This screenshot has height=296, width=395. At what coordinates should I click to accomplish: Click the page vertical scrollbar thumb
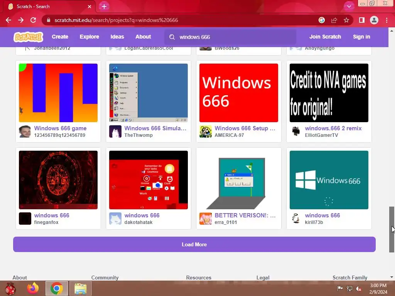click(392, 229)
